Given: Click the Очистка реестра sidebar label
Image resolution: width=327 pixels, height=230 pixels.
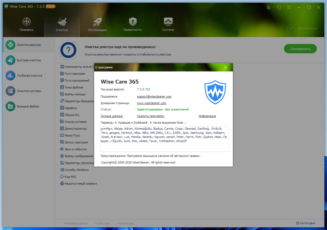Looking at the screenshot, I should (29, 45).
